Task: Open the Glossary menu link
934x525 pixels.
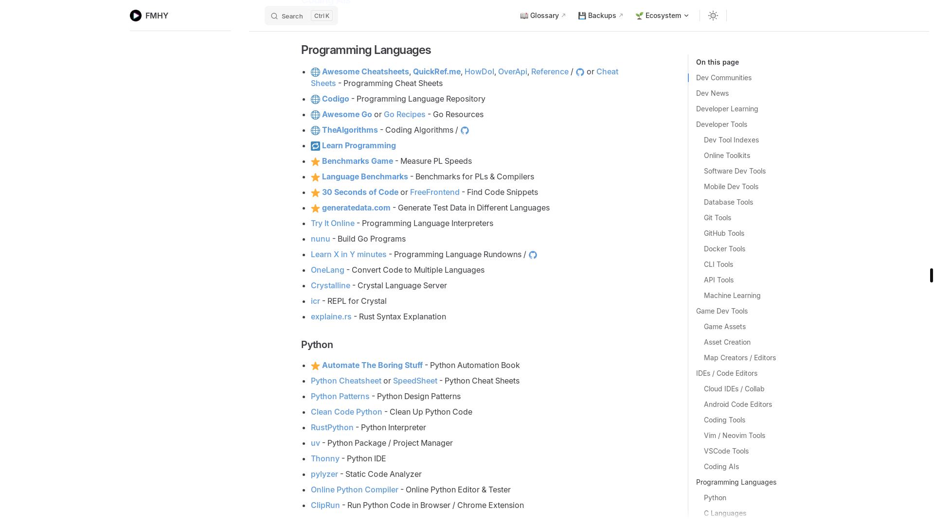Action: (543, 16)
